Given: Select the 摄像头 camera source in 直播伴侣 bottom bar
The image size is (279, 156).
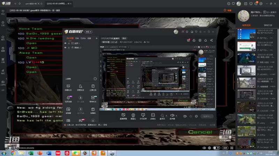Looking at the screenshot, I should coord(133,116).
